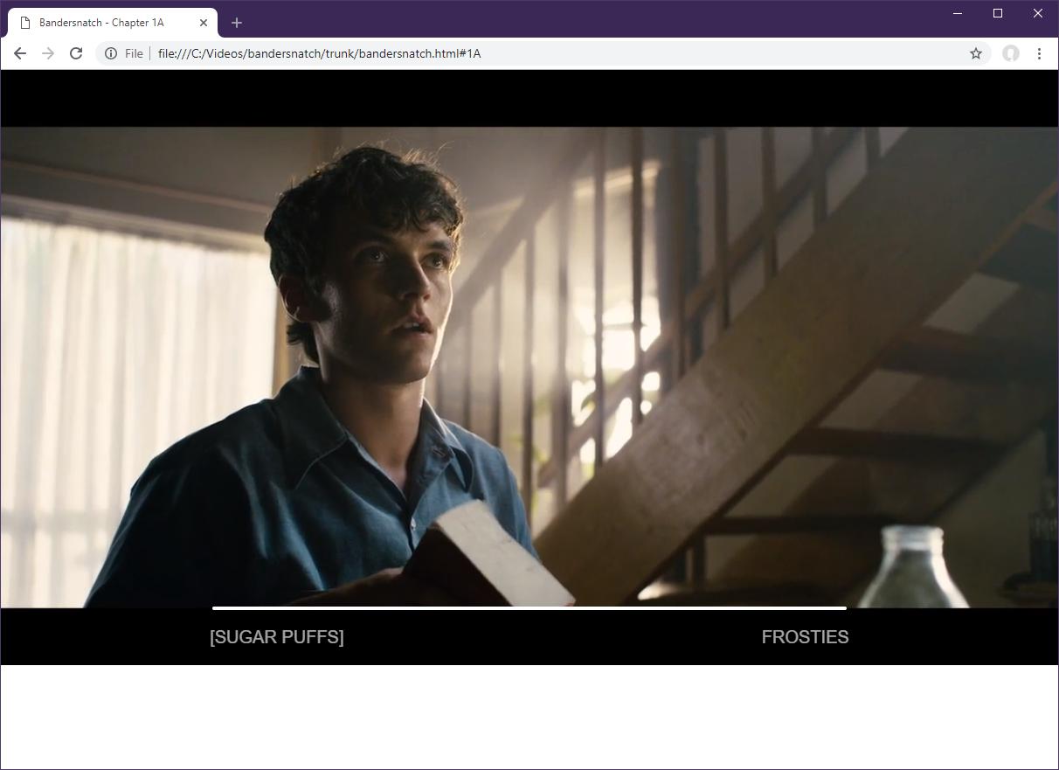The height and width of the screenshot is (770, 1059).
Task: Click the video frame of the man
Action: point(529,367)
